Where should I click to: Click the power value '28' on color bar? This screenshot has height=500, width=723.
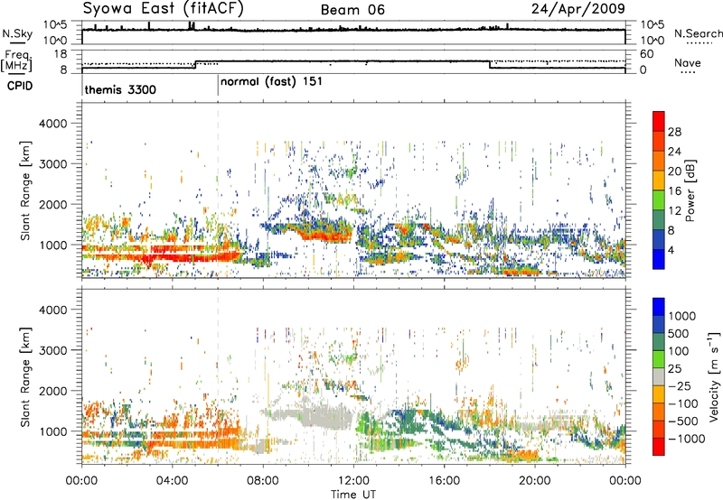[x=674, y=132]
